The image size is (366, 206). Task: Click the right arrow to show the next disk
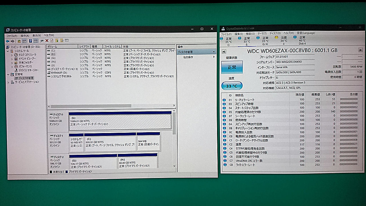(361, 50)
